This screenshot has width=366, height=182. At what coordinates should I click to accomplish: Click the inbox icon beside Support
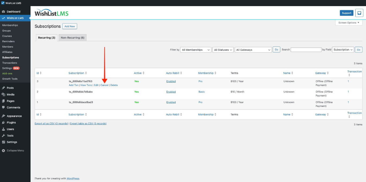point(359,13)
